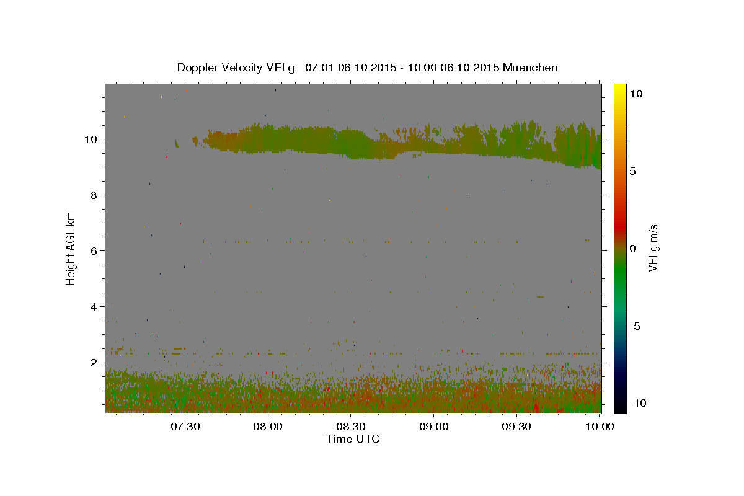The width and height of the screenshot is (744, 496).
Task: Click the 07:30 time tick label
Action: pos(185,427)
